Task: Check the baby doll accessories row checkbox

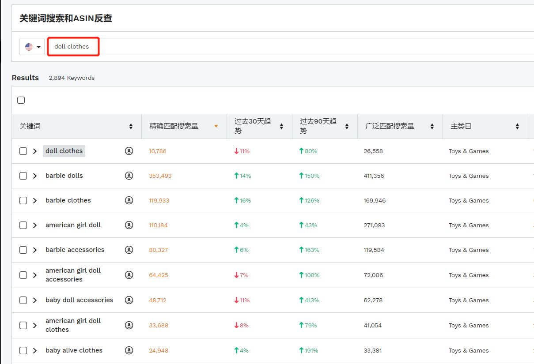Action: [x=23, y=300]
